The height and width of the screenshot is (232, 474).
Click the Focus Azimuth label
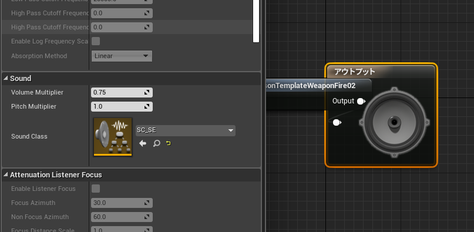point(33,203)
